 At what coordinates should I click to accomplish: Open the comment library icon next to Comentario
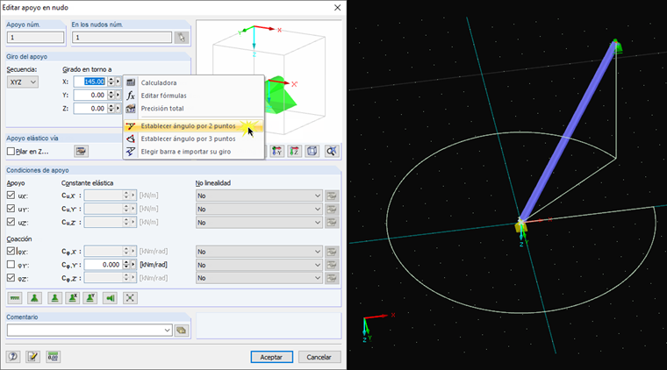pyautogui.click(x=182, y=330)
